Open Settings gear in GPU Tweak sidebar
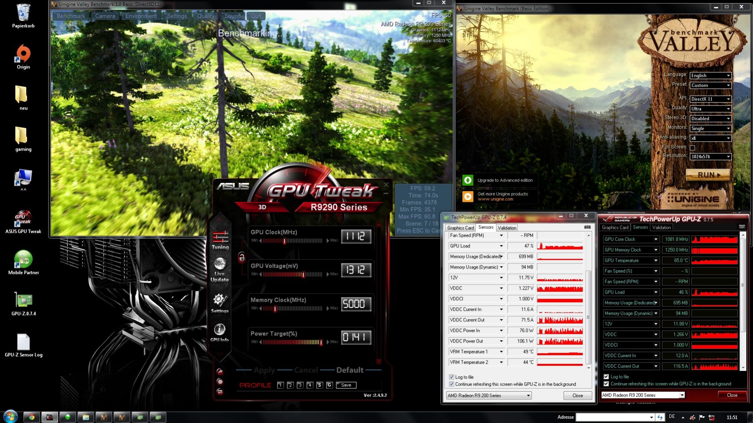The image size is (753, 423). click(x=220, y=303)
